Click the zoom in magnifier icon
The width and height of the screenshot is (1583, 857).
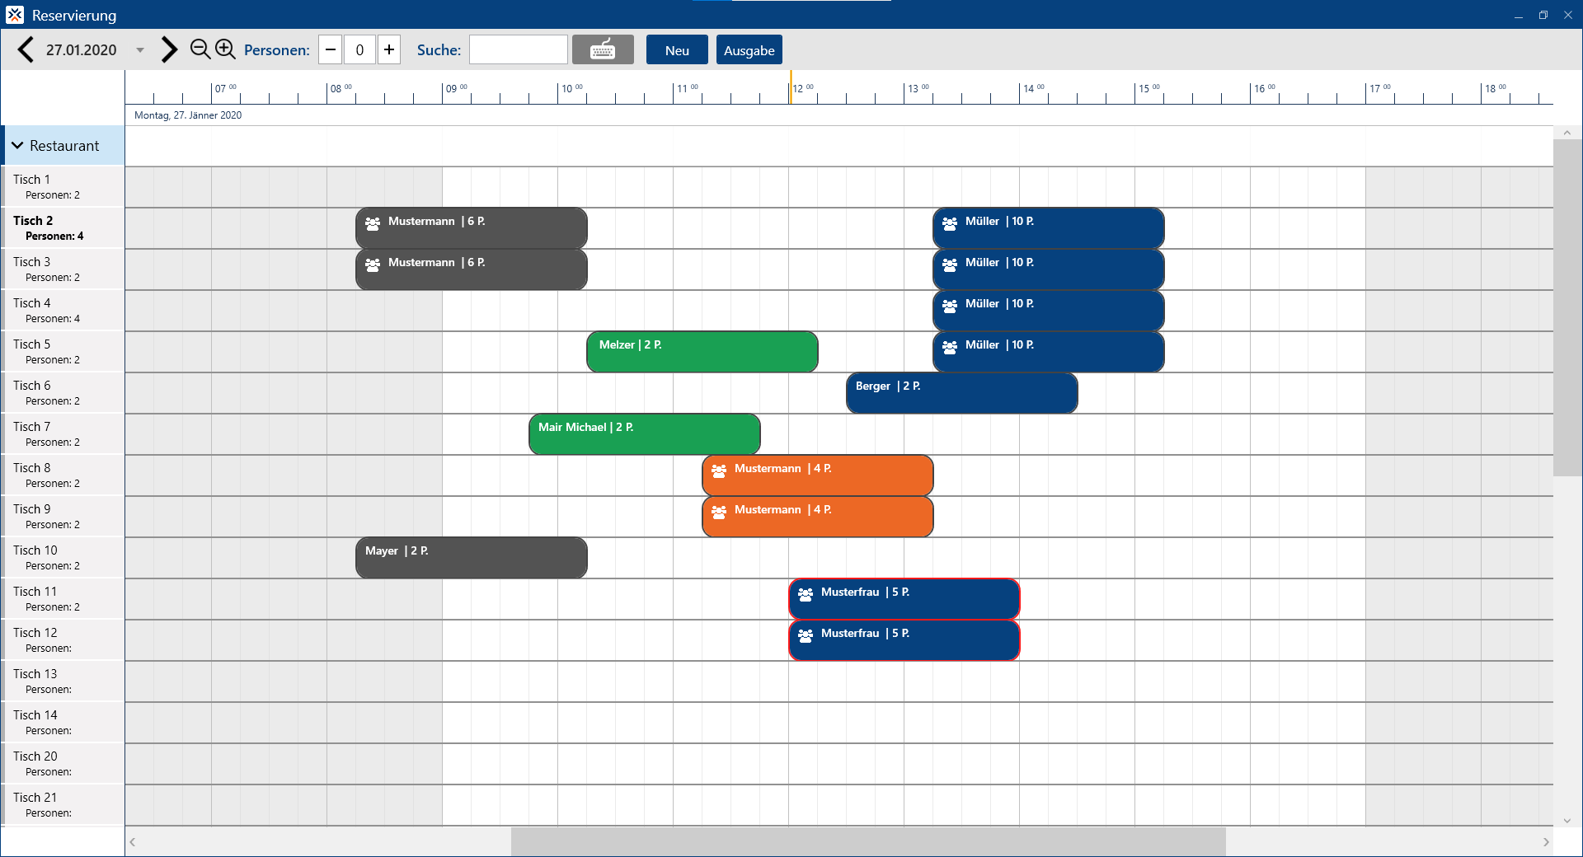coord(225,49)
